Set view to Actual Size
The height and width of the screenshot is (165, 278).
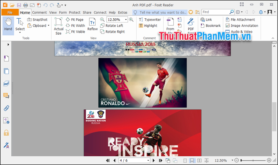tap(58, 26)
